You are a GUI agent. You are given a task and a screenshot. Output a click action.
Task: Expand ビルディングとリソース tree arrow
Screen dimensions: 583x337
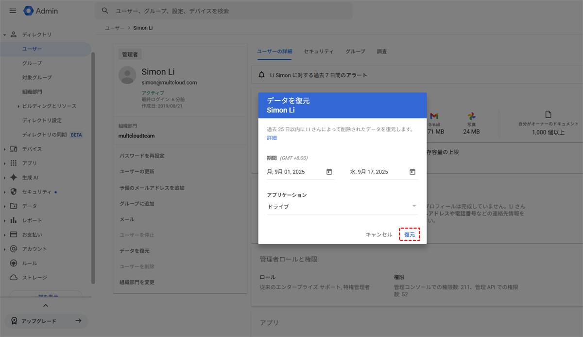pos(18,106)
